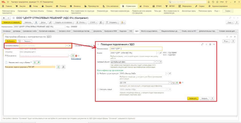Open the history clock icon at top
The width and height of the screenshot is (241, 123).
(213, 2)
